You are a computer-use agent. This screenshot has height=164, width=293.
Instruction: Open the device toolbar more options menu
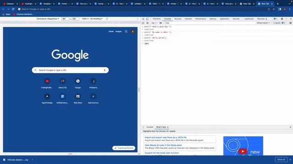click(x=138, y=19)
